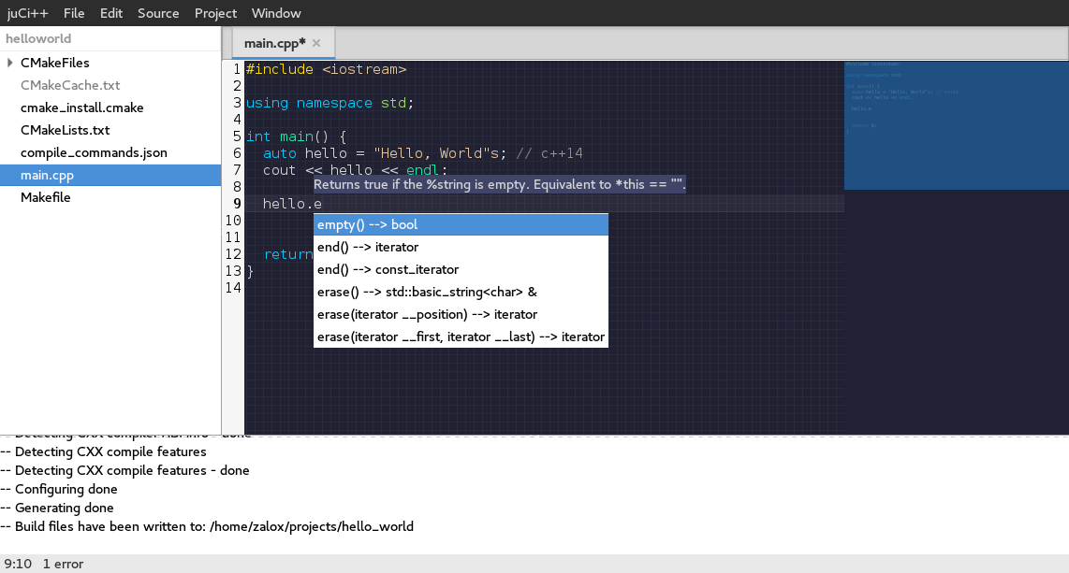Open cmake_install.cmake from the sidebar
The image size is (1069, 573).
point(81,107)
